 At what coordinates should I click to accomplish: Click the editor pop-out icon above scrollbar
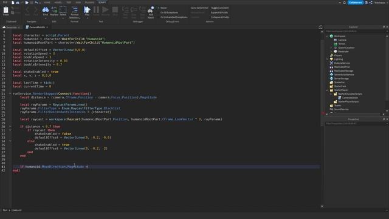(x=320, y=27)
